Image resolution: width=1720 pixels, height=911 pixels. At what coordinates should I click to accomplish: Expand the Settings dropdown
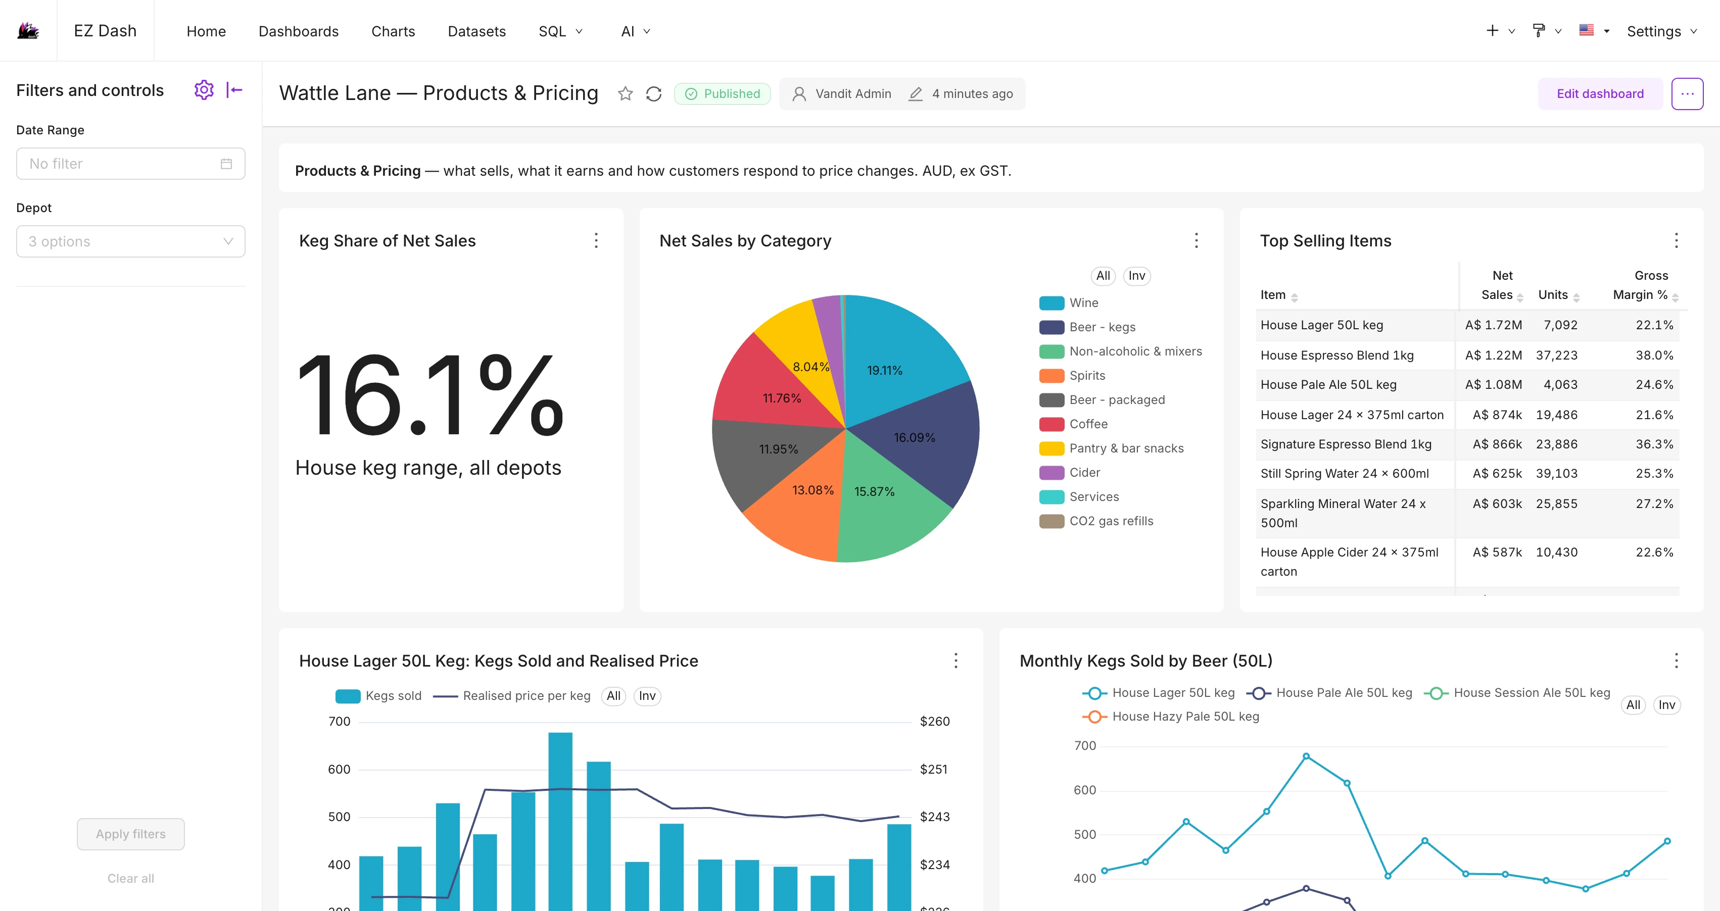click(1661, 31)
